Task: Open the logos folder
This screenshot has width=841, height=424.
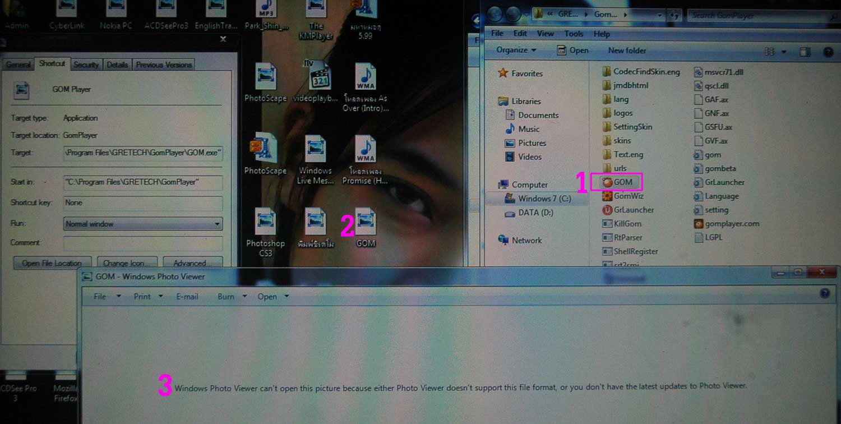Action: tap(617, 113)
